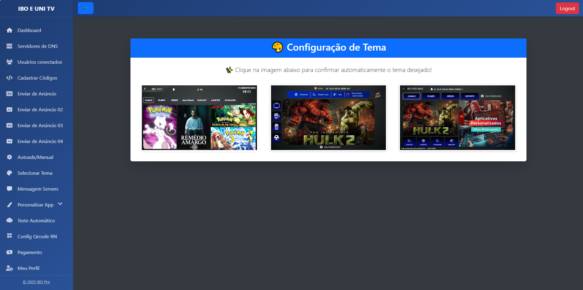Click the Ad icon beside Enviar de Anúncio 04
The height and width of the screenshot is (290, 583).
pos(9,141)
